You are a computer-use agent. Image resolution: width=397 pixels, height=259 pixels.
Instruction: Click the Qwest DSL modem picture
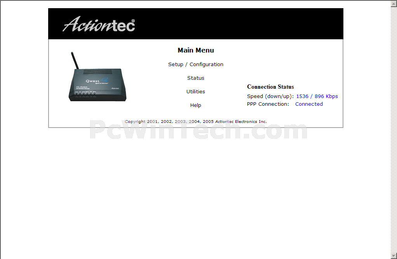98,77
